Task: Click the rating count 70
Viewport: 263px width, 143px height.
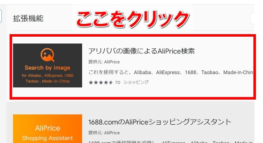Action: click(x=118, y=82)
